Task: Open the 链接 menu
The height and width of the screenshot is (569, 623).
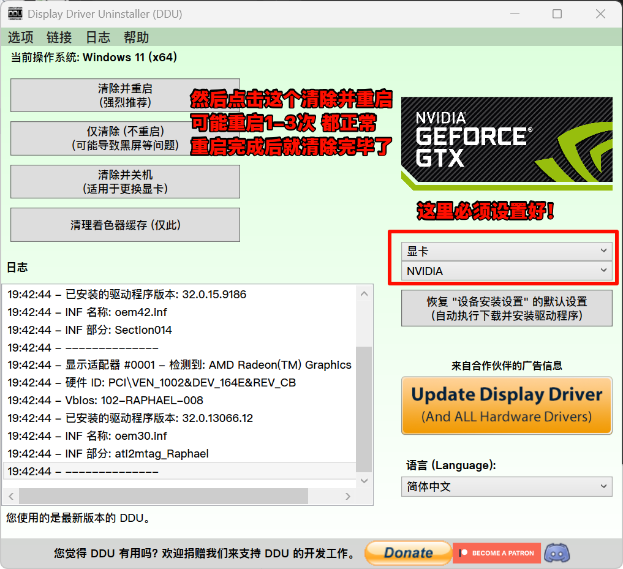Action: click(59, 37)
